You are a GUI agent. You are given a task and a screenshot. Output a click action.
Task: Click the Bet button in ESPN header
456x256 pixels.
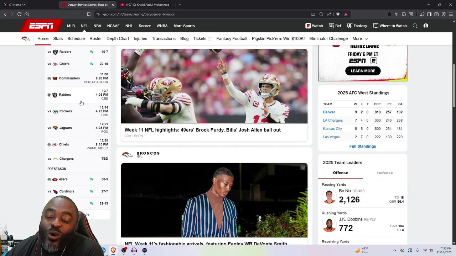tap(335, 26)
